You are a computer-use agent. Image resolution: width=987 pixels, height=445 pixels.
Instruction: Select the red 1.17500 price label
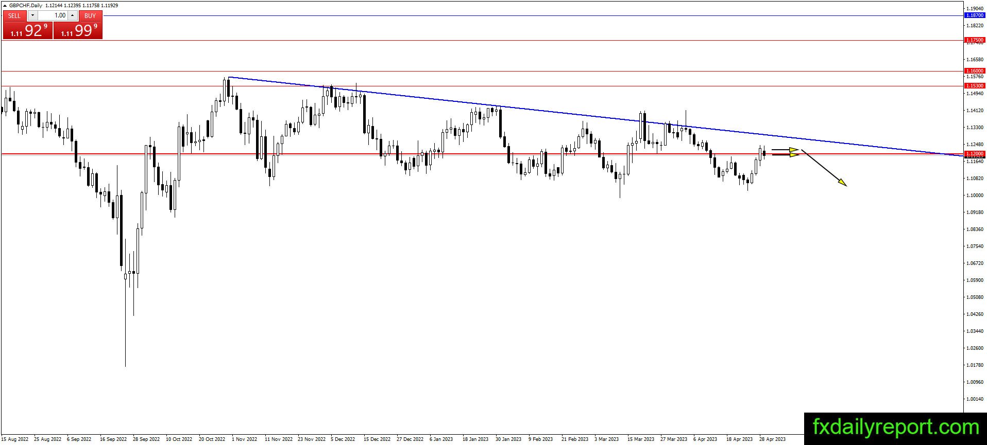tap(974, 40)
